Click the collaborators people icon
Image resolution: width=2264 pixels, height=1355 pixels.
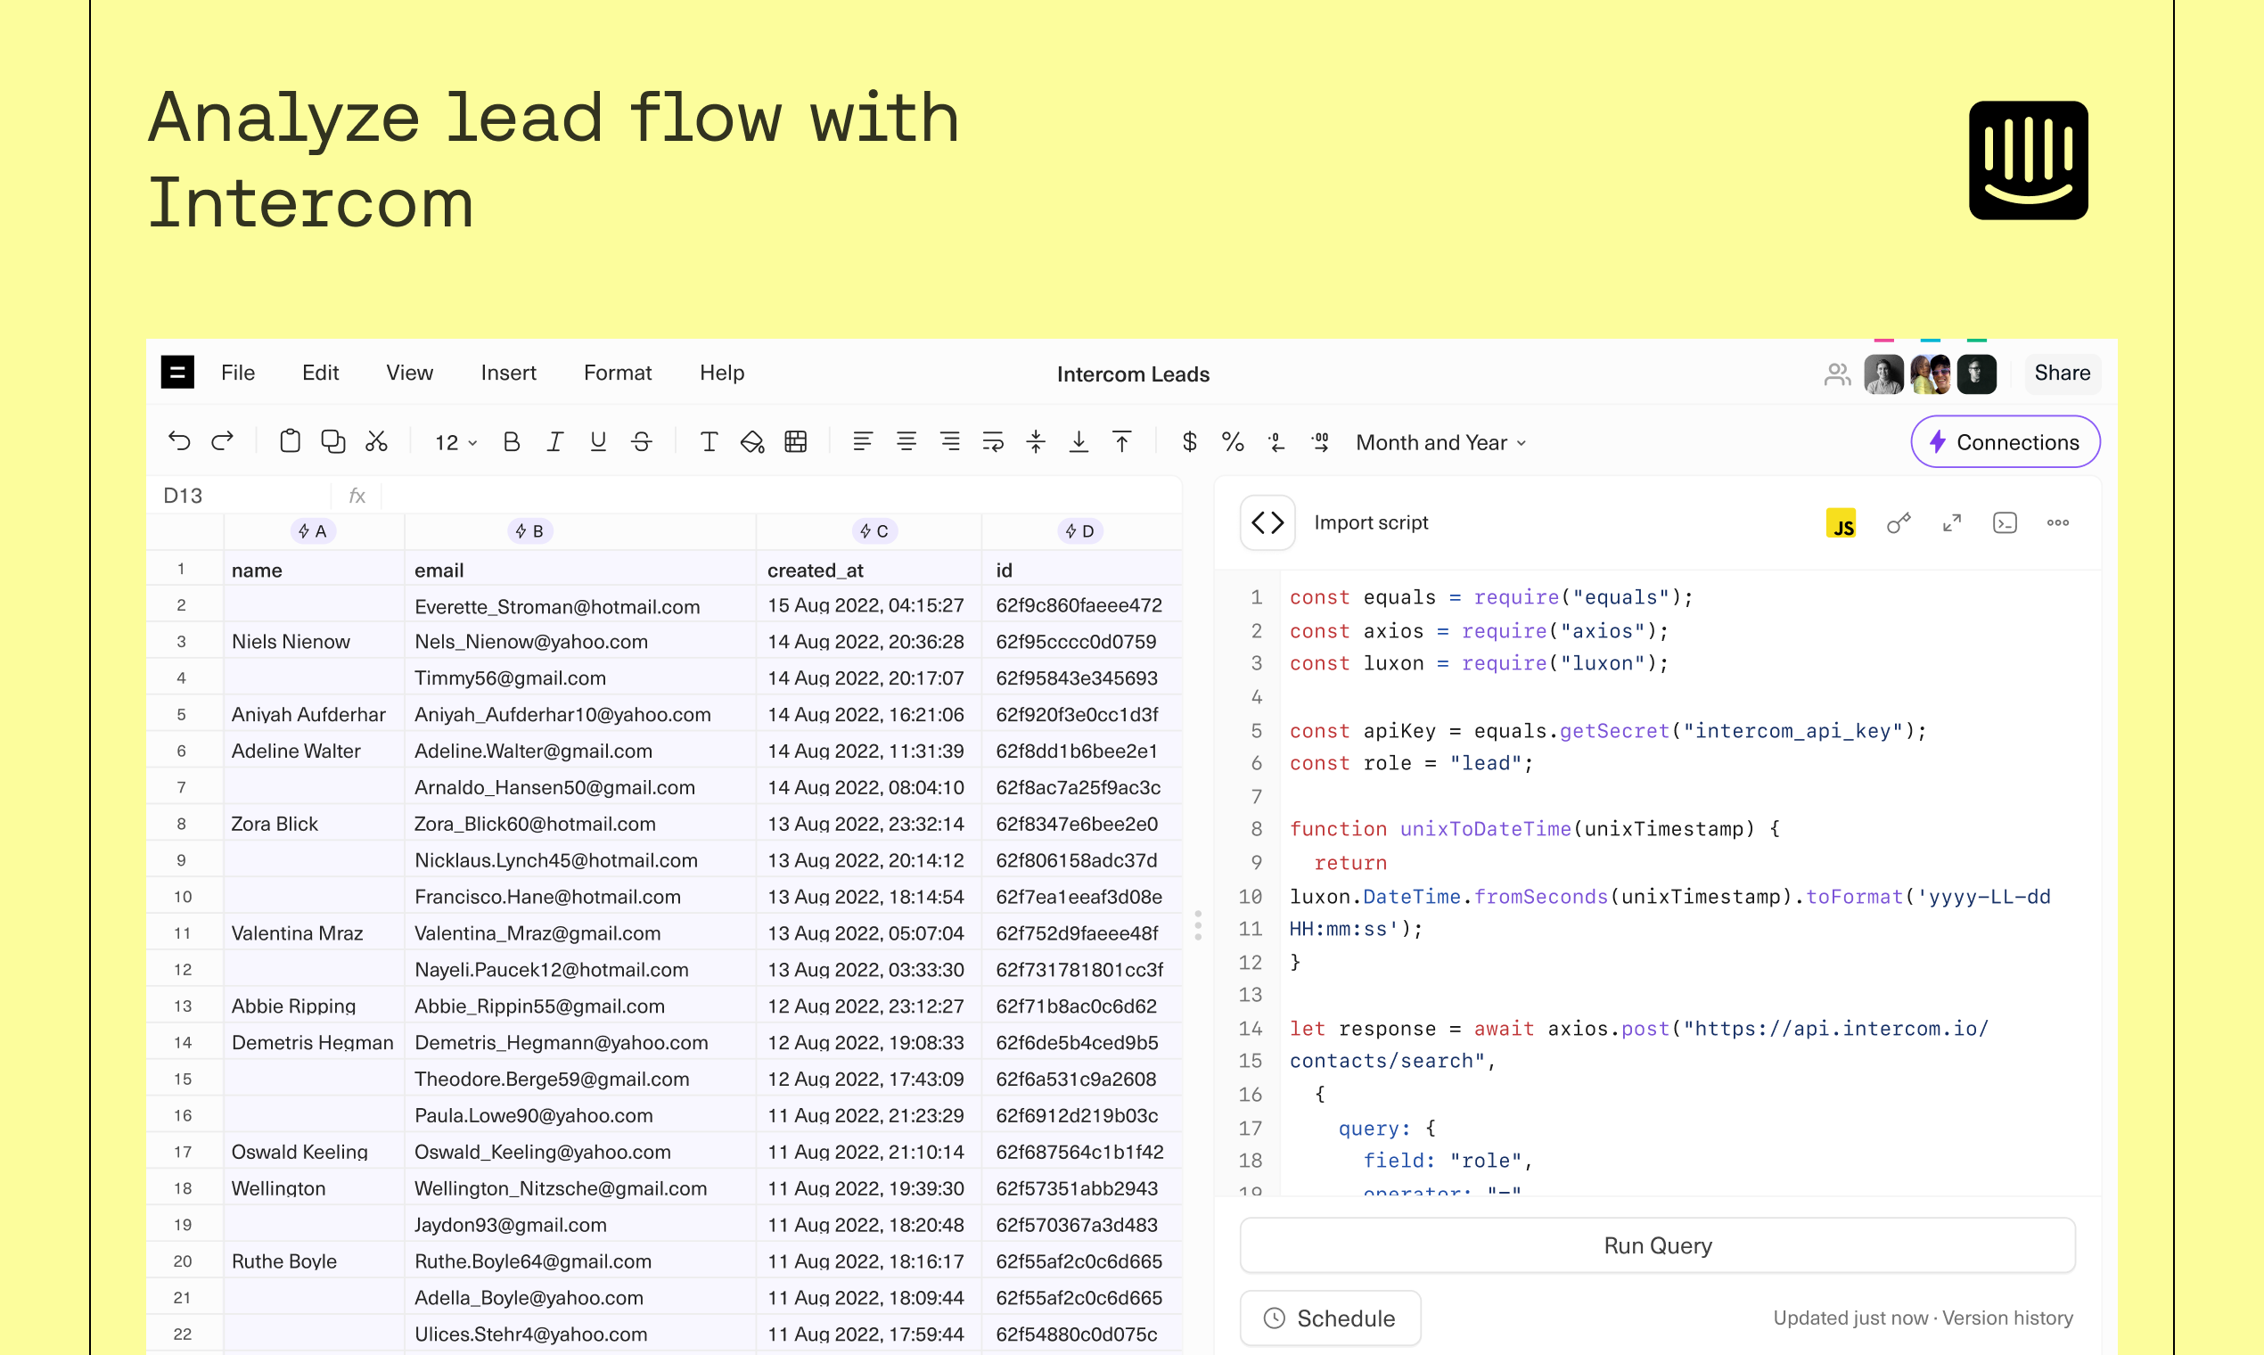click(1837, 374)
